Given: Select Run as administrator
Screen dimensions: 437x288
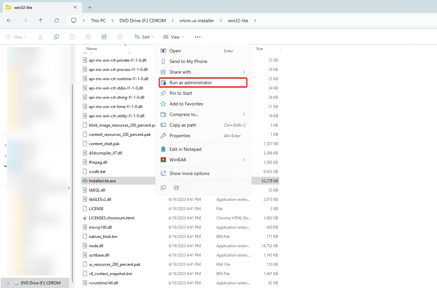Looking at the screenshot, I should 203,83.
